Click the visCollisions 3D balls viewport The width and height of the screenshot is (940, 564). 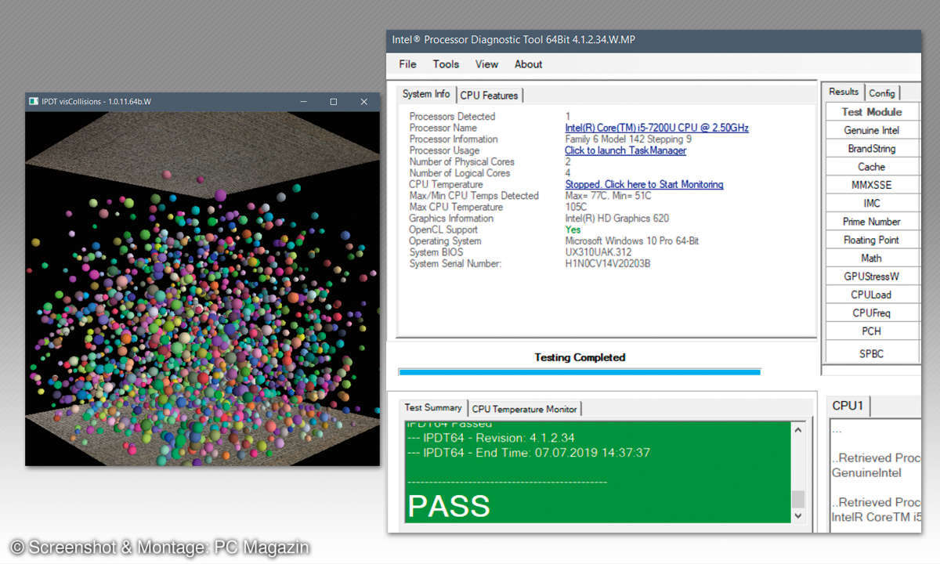[202, 288]
